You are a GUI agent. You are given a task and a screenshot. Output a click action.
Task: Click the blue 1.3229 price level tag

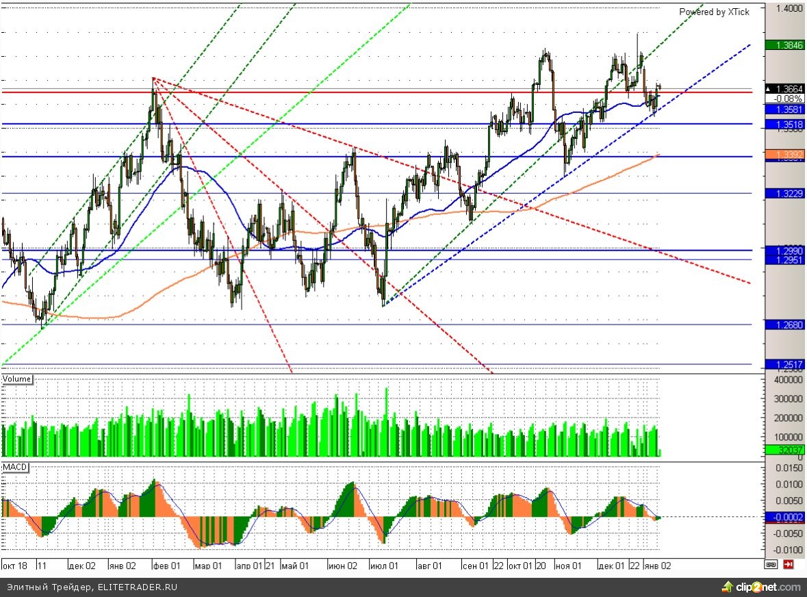(784, 194)
